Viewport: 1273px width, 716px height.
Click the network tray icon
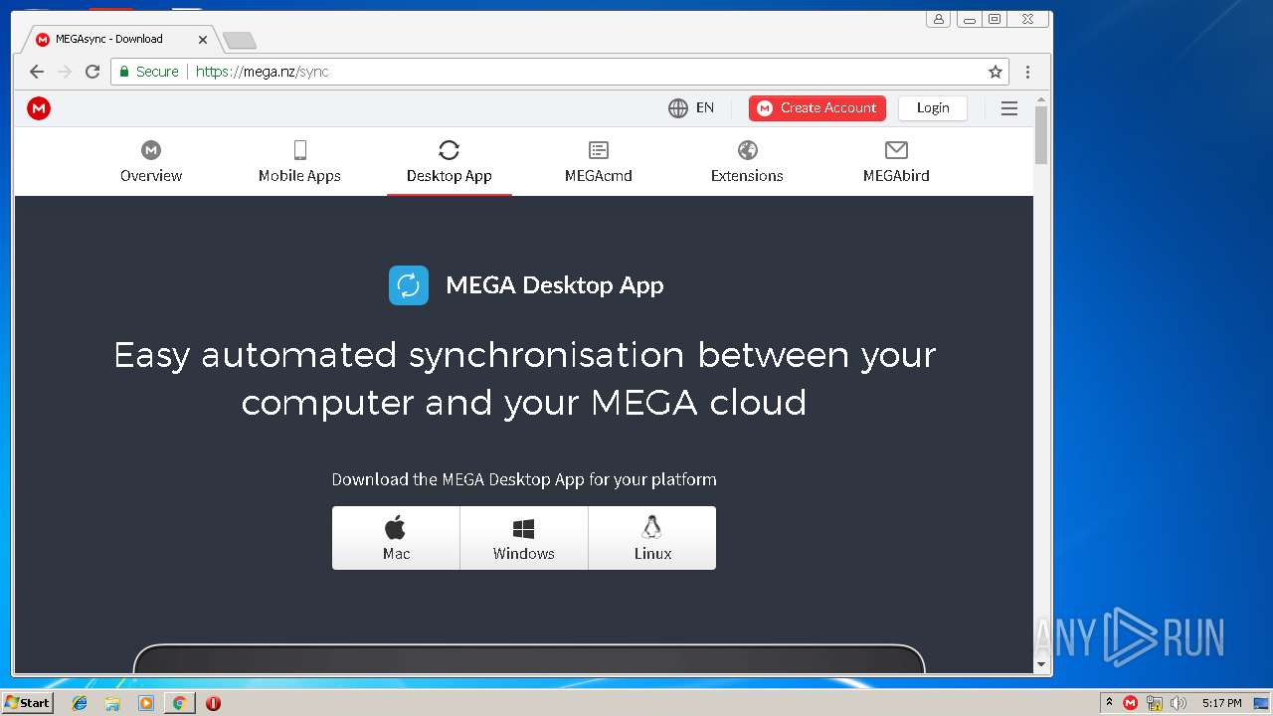point(1155,703)
